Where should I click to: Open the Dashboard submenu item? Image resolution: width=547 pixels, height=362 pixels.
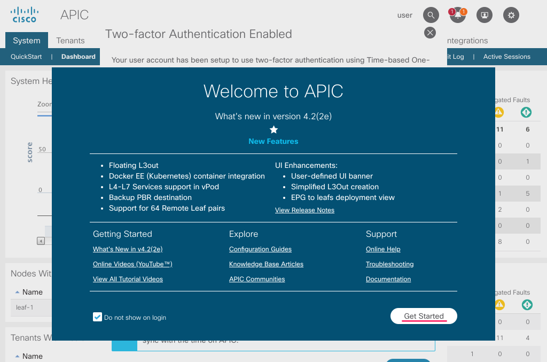click(x=78, y=57)
